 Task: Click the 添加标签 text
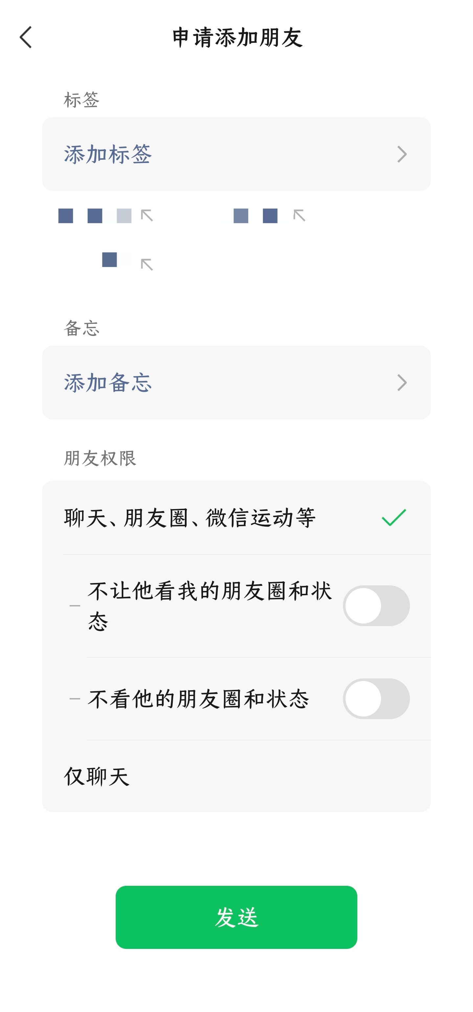(x=108, y=154)
